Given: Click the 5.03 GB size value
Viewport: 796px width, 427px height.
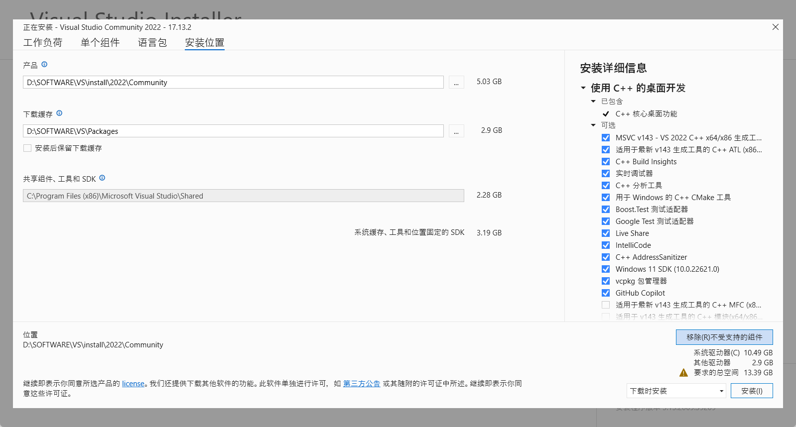Looking at the screenshot, I should click(x=489, y=81).
